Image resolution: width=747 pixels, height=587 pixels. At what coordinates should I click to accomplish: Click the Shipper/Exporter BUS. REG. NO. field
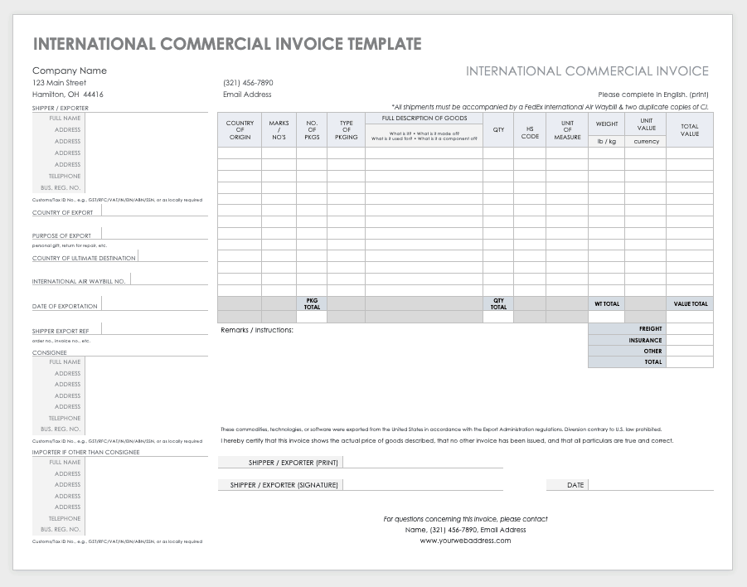point(146,187)
